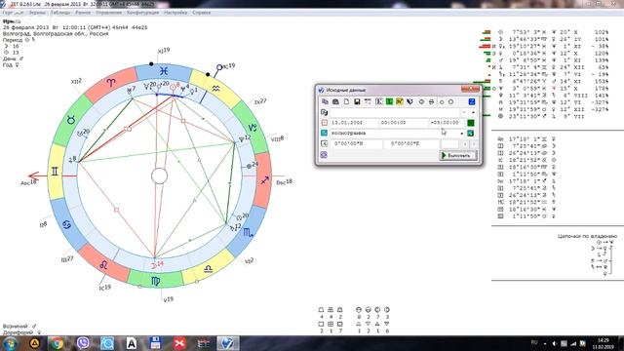Click the Sagittarius sign on the zodiac wheel
Image resolution: width=624 pixels, height=351 pixels.
click(264, 180)
